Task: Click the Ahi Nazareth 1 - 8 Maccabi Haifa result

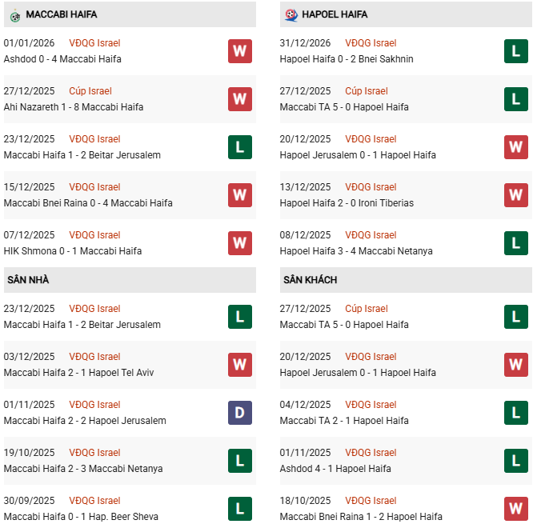Action: [74, 107]
